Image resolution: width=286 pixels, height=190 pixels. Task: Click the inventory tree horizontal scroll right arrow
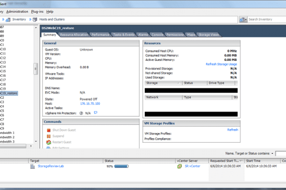[31, 146]
